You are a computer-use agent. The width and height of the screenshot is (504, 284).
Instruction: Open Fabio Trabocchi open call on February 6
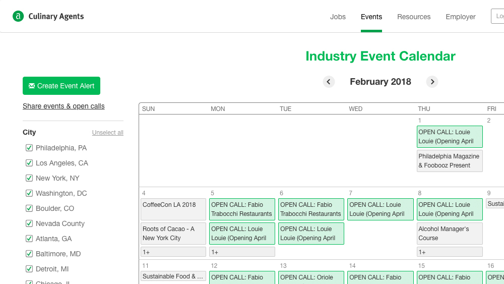[311, 209]
